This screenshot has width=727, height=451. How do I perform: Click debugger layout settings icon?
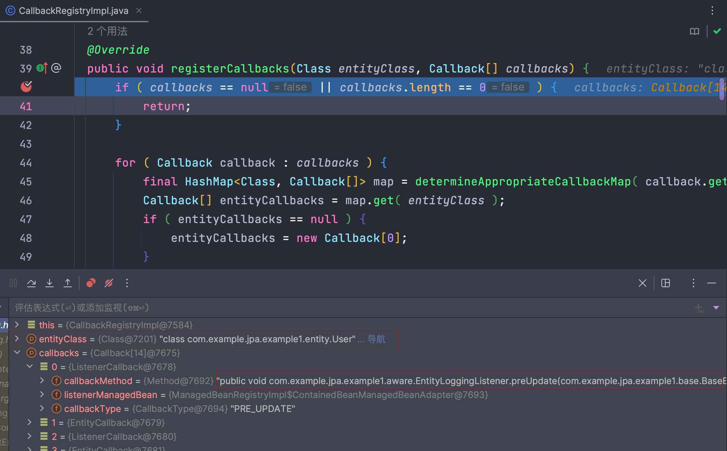click(666, 283)
